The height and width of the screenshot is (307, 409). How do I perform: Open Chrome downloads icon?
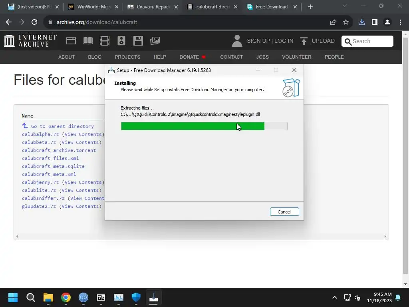(362, 22)
